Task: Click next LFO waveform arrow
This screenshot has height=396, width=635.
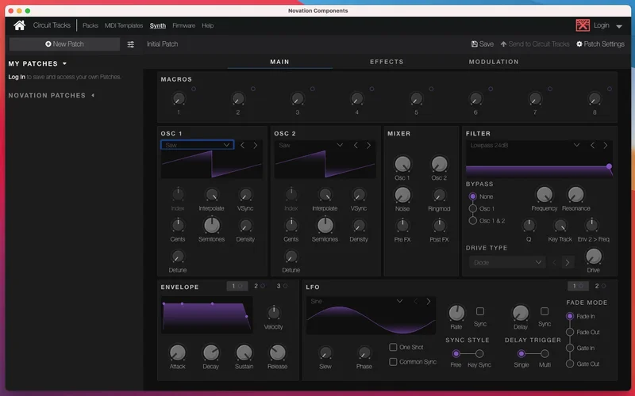Action: click(429, 301)
